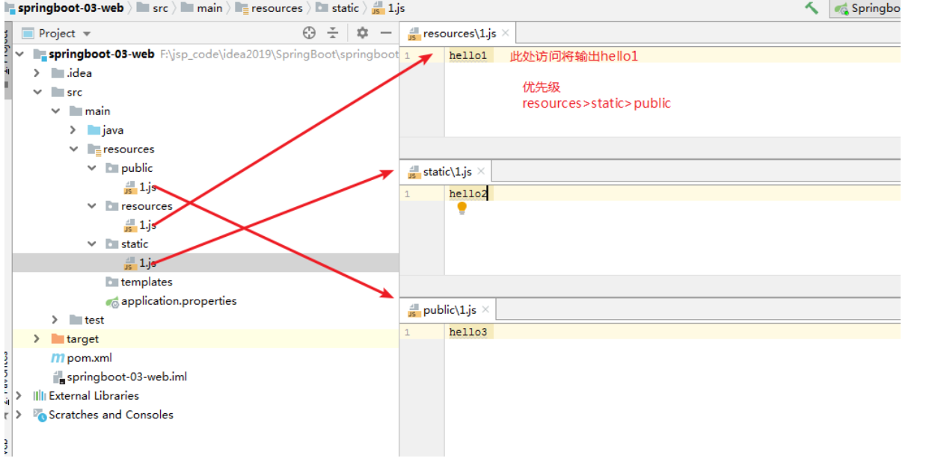
Task: Click springboot-03-web breadcrumb
Action: pyautogui.click(x=64, y=8)
